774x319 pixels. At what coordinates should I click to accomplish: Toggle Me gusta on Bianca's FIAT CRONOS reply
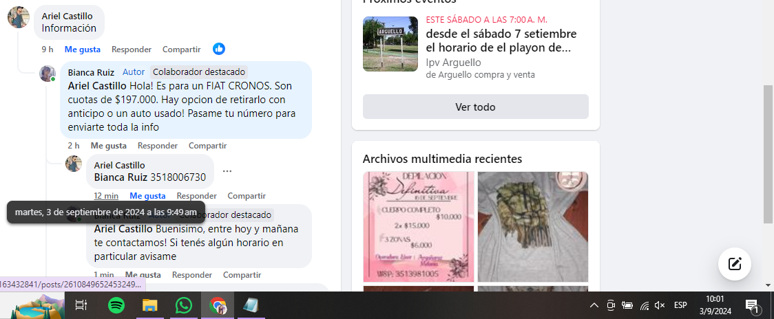click(108, 146)
